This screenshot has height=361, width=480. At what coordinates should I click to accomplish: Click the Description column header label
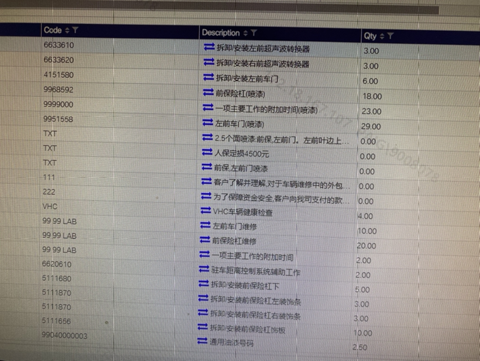tap(221, 33)
